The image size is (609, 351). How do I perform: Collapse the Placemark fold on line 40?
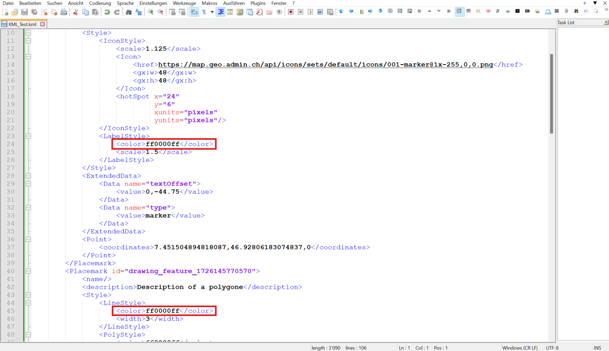coord(28,271)
